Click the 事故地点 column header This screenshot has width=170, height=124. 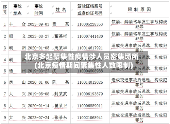pyautogui.click(x=17, y=9)
